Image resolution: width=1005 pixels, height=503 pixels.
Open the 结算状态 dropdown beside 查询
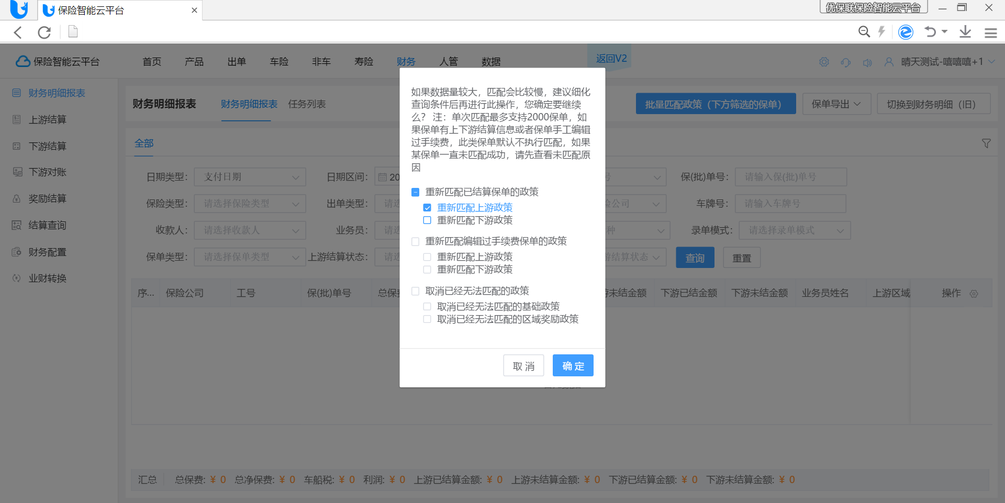[635, 257]
